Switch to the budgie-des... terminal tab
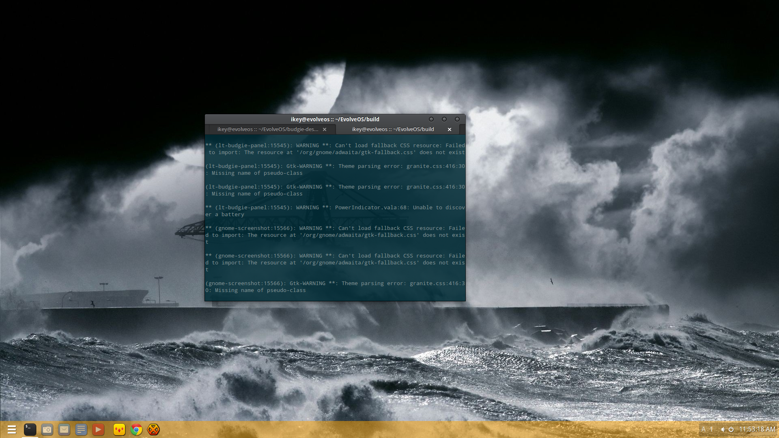Viewport: 779px width, 438px height. tap(268, 129)
